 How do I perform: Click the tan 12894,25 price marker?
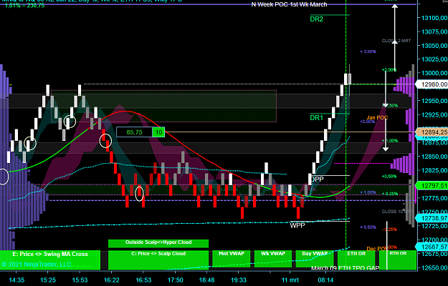(x=432, y=132)
